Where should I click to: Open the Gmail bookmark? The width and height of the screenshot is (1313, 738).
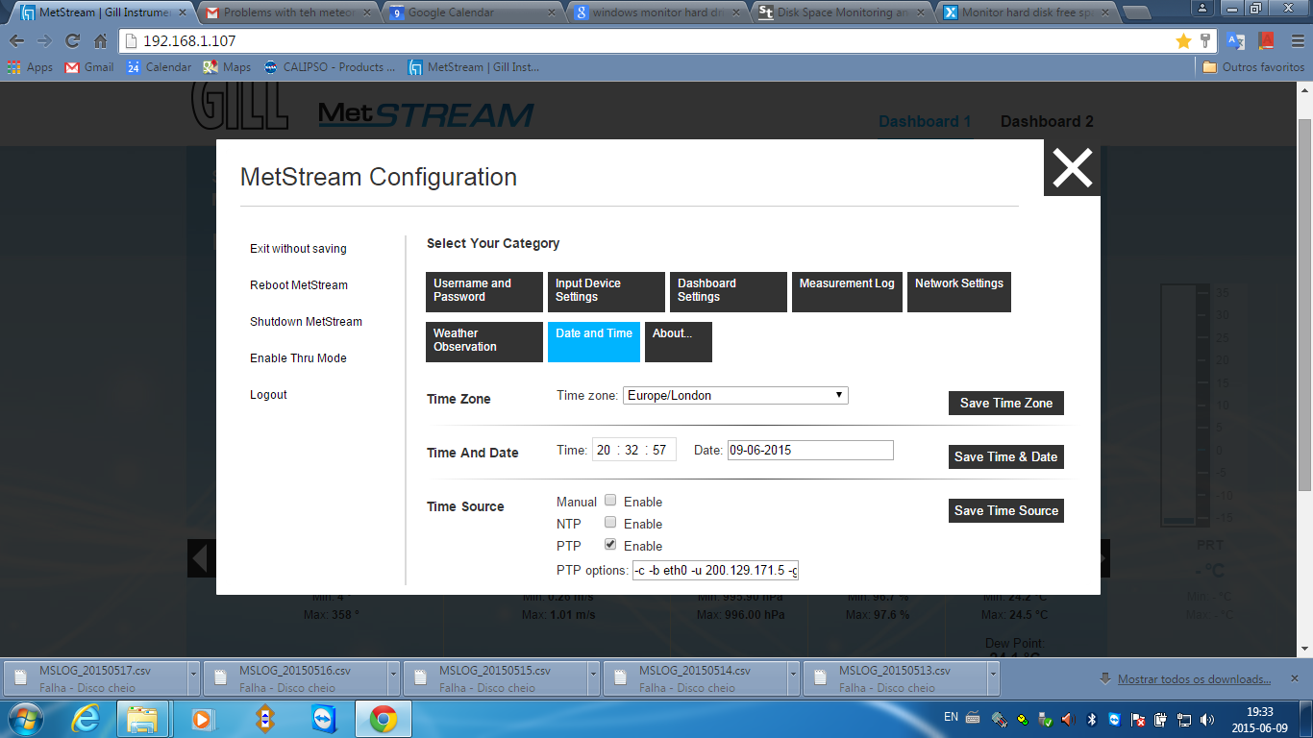tap(88, 67)
